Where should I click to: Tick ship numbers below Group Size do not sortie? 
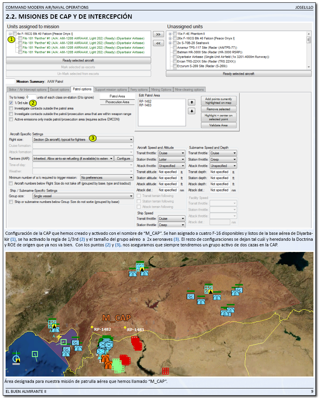[11, 202]
